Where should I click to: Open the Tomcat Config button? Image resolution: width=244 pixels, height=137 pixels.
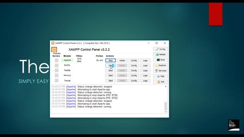pyautogui.click(x=134, y=81)
